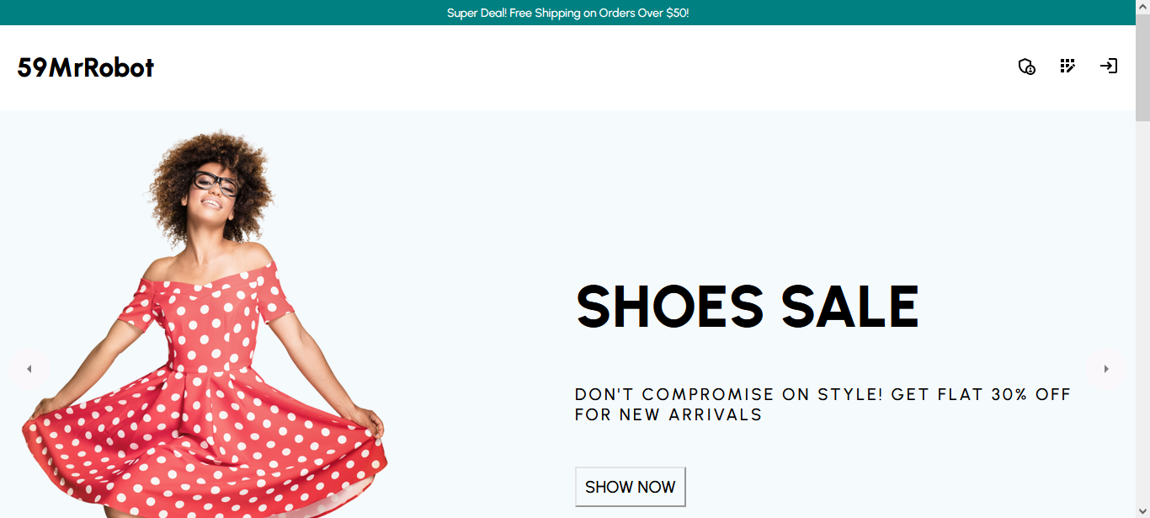
Task: Open the admin shield account icon
Action: coord(1026,67)
